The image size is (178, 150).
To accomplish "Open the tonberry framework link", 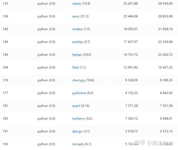I will click(79, 119).
